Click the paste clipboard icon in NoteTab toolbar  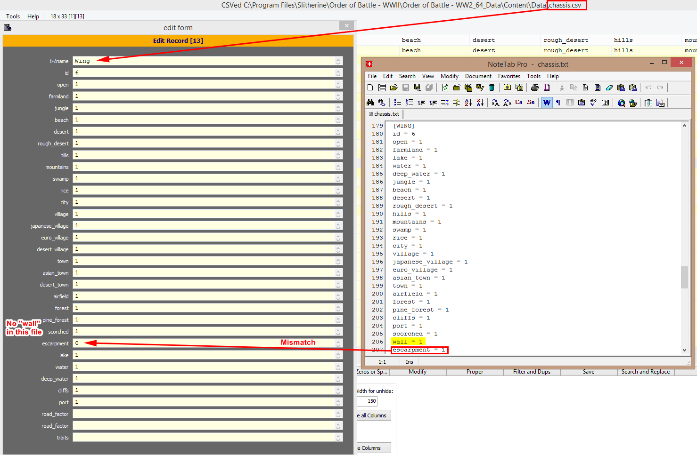pos(621,88)
